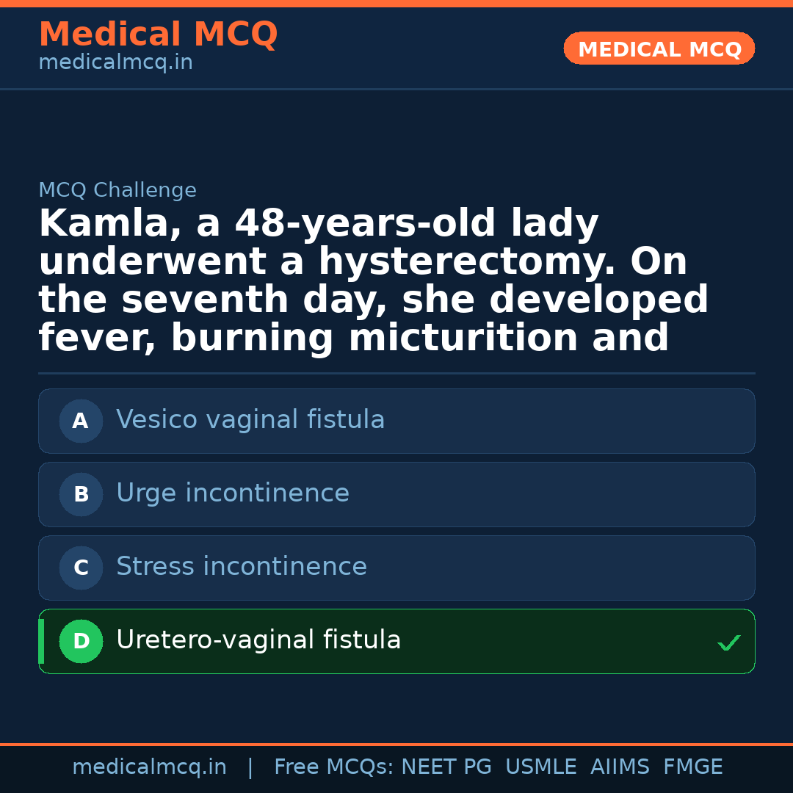Select the "Stress incontinence" answer text
Image resolution: width=793 pixels, height=793 pixels.
tap(242, 567)
